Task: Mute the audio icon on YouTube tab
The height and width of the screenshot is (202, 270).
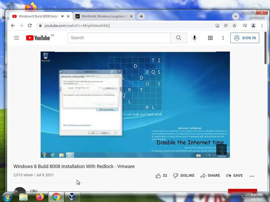Action: pos(63,16)
